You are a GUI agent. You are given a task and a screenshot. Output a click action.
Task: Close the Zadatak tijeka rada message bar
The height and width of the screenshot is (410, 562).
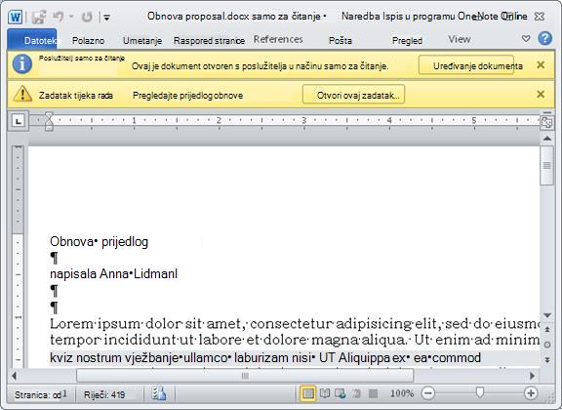click(x=541, y=94)
